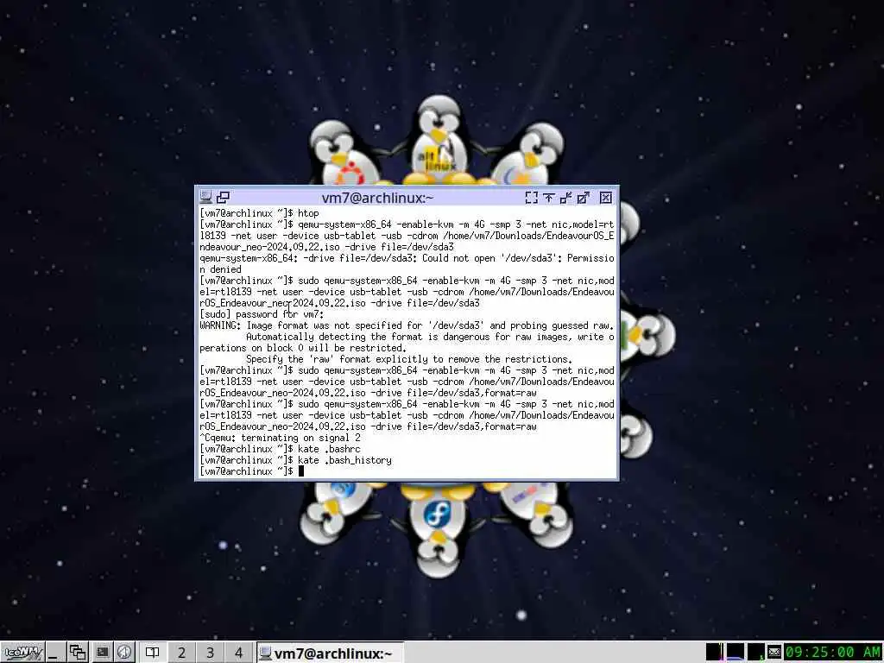Click '[sudo] password for vm7:' line
Image resolution: width=884 pixels, height=663 pixels.
[x=262, y=314]
